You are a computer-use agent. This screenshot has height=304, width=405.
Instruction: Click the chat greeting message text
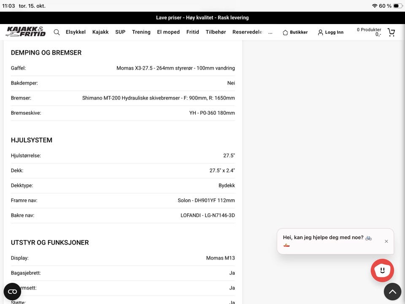pyautogui.click(x=327, y=241)
